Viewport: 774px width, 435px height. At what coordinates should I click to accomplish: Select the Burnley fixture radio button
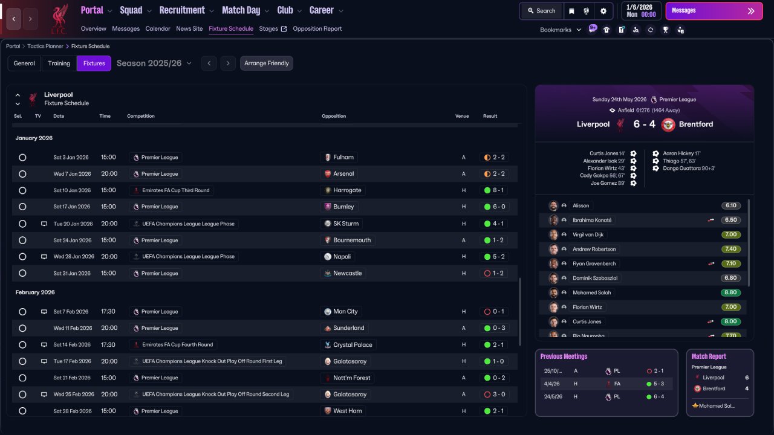(x=22, y=207)
